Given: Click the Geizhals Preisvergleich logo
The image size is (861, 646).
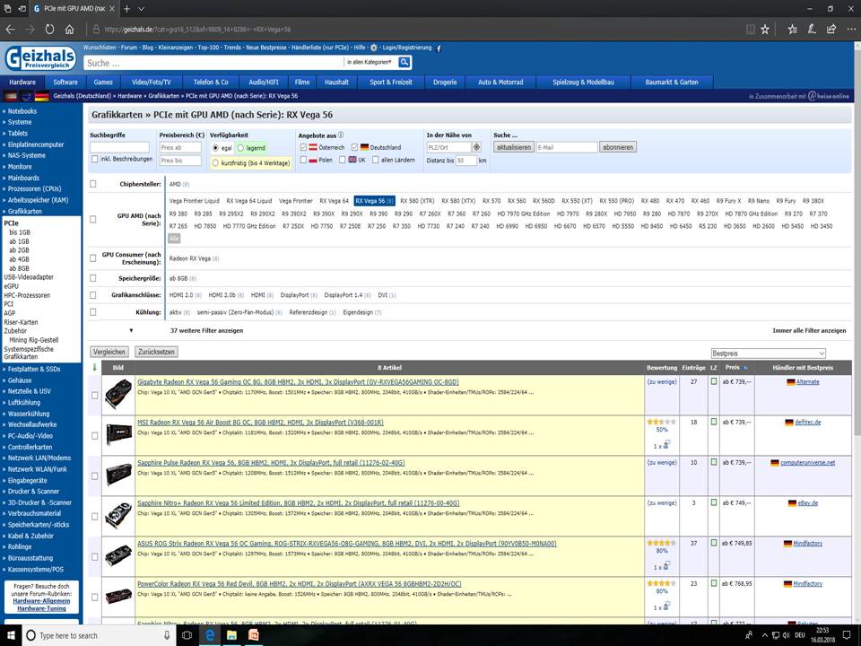Looking at the screenshot, I should [x=40, y=59].
